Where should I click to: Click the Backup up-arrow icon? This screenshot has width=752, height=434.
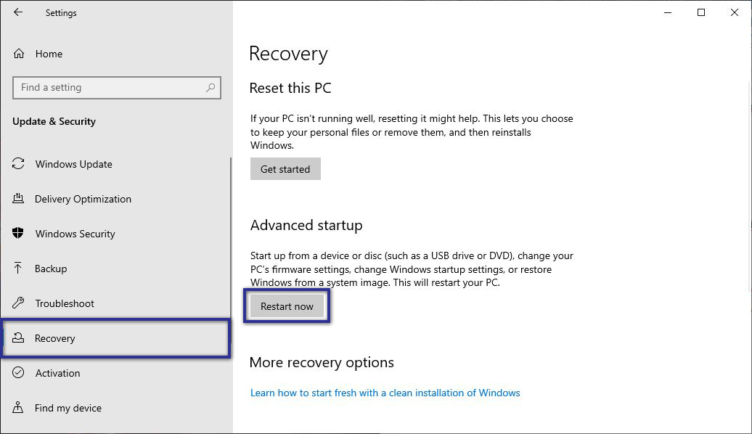coord(17,269)
